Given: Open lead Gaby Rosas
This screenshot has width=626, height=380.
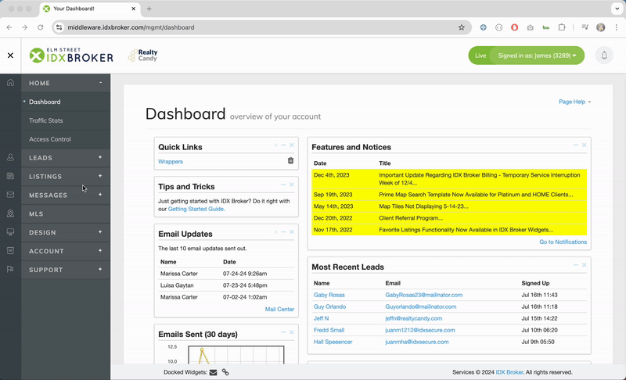Looking at the screenshot, I should coord(329,295).
